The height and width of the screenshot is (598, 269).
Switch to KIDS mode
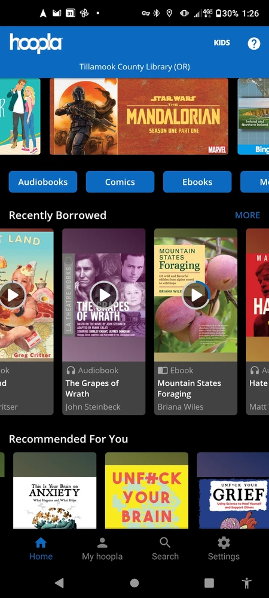pos(222,42)
